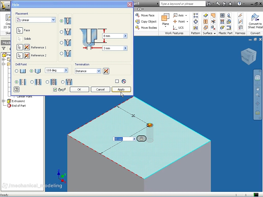
Task: Open the Surface panel dropdown in the ribbon
Action: (214, 33)
